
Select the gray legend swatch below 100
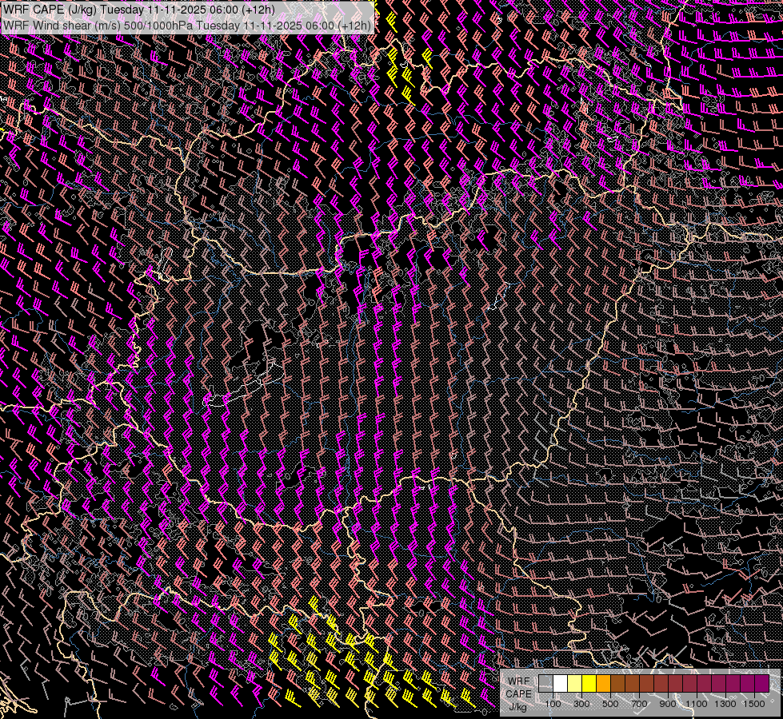[x=545, y=683]
